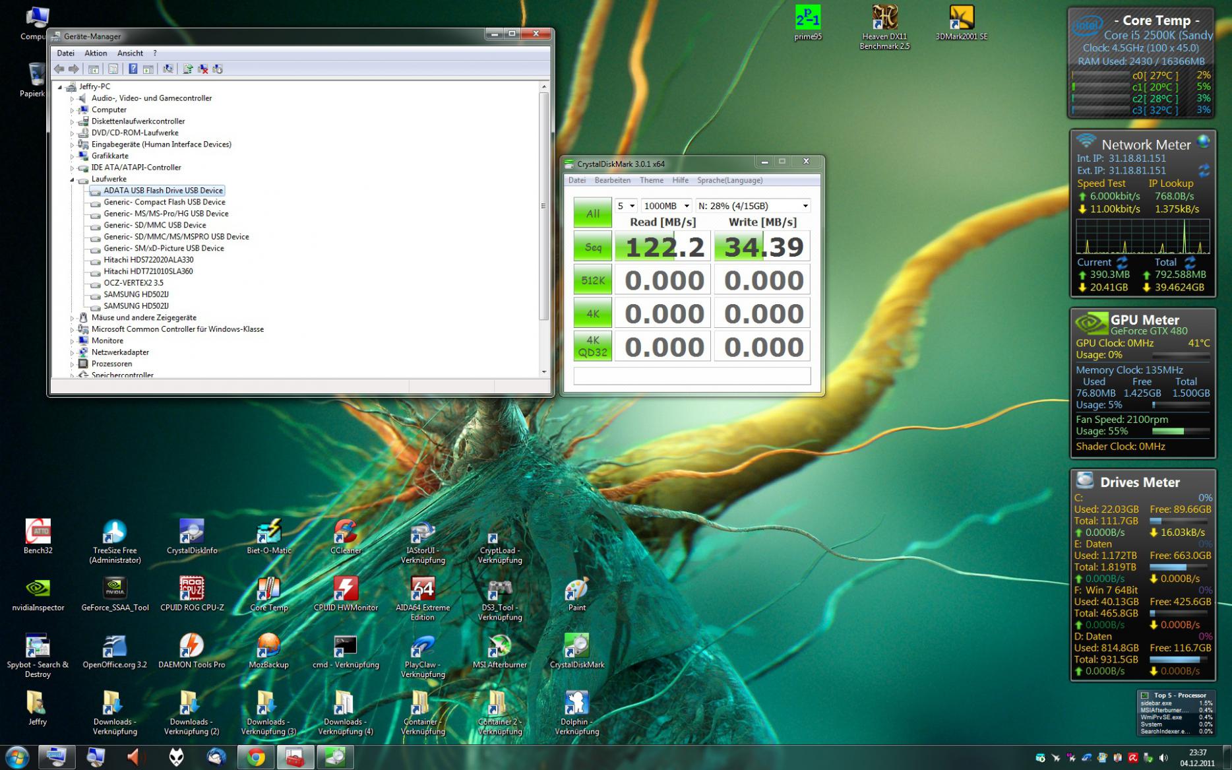Click the Jeffry-PC root node
This screenshot has height=770, width=1232.
94,86
